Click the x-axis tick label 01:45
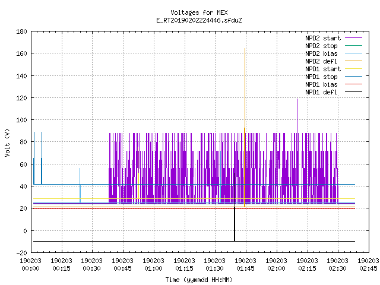The width and height of the screenshot is (380, 285). point(246,268)
